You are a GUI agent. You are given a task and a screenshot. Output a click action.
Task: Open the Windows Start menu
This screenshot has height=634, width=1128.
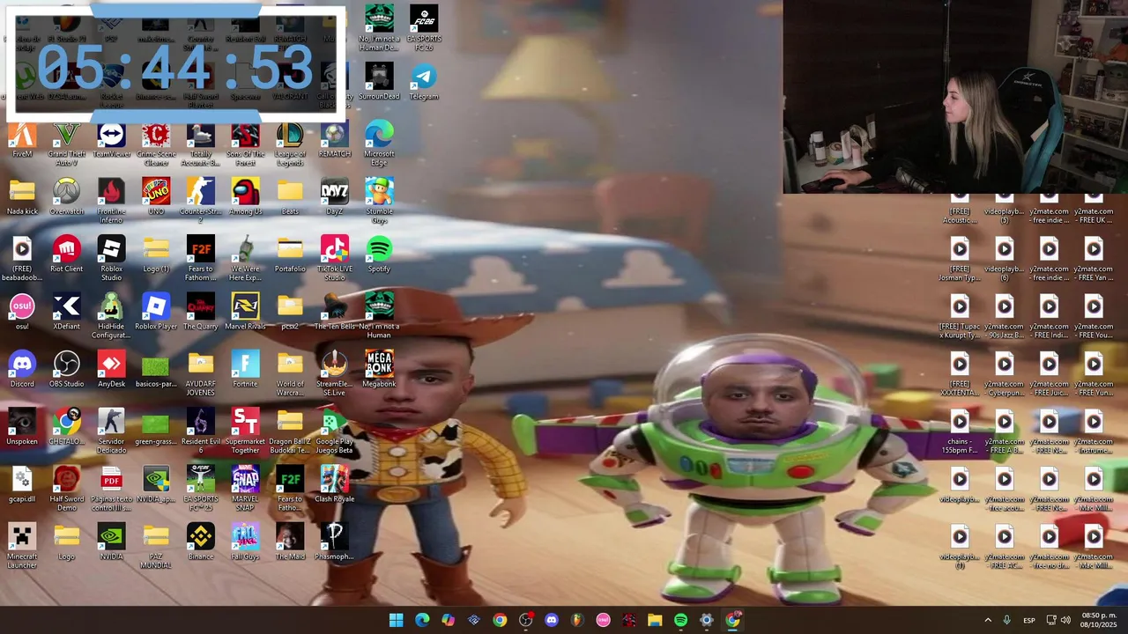397,620
